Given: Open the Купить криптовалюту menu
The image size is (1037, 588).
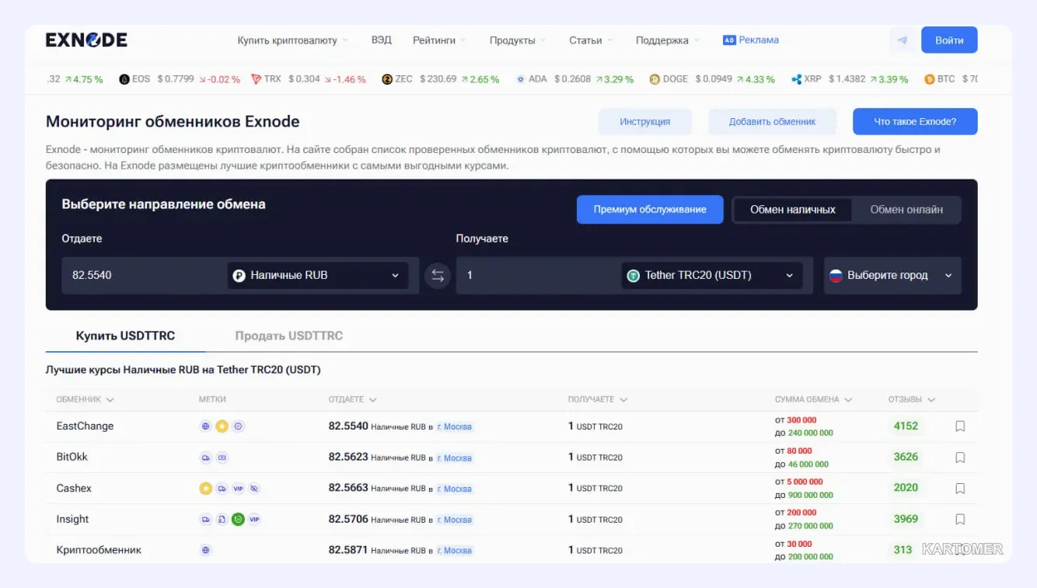Looking at the screenshot, I should (292, 40).
